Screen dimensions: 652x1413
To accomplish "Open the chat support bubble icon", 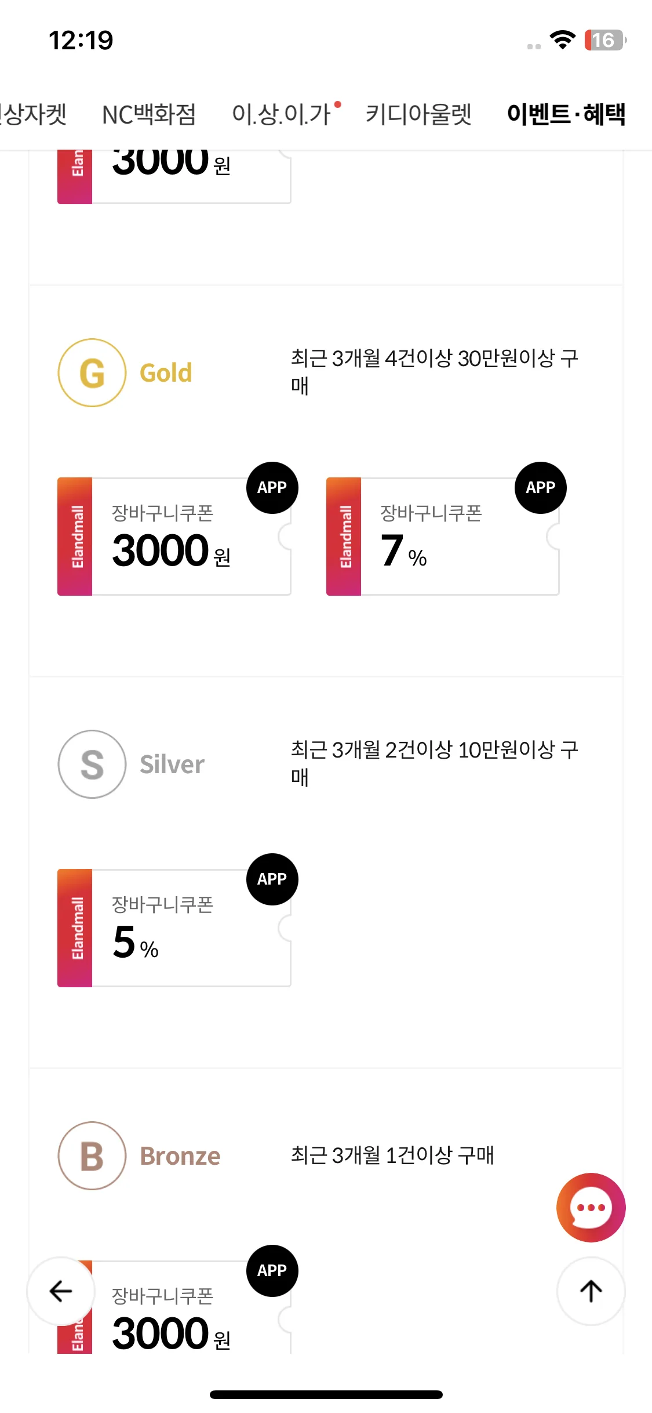I will 591,1207.
